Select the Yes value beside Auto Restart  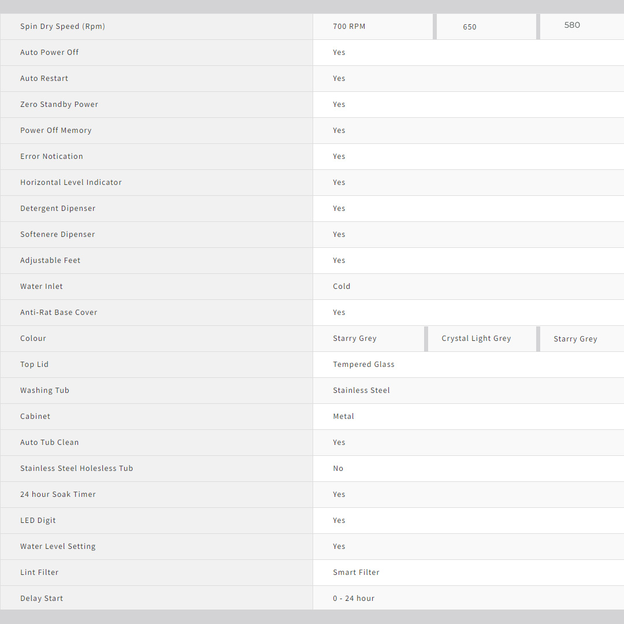point(339,79)
